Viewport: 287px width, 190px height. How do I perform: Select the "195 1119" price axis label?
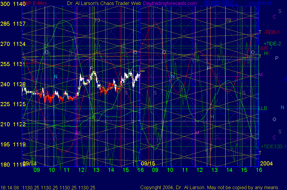pyautogui.click(x=13, y=144)
